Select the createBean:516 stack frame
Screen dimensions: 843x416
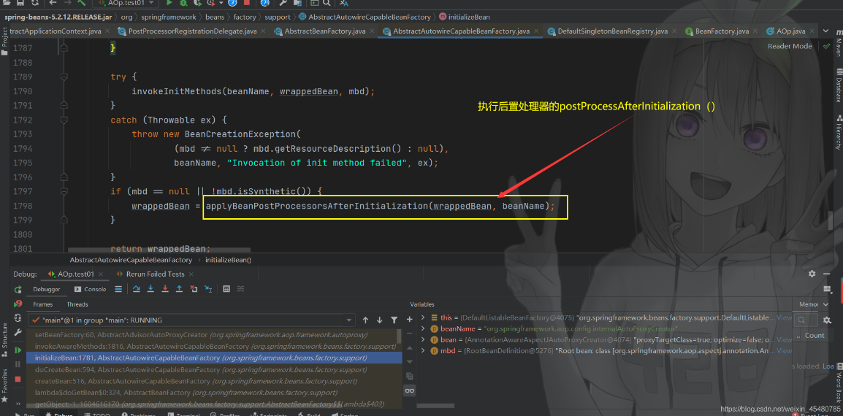coord(214,380)
